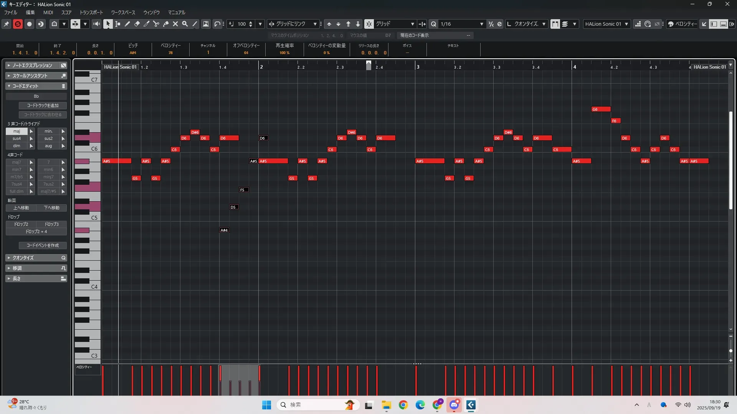Click the vertical zoom slider handle
The height and width of the screenshot is (414, 737).
730,351
